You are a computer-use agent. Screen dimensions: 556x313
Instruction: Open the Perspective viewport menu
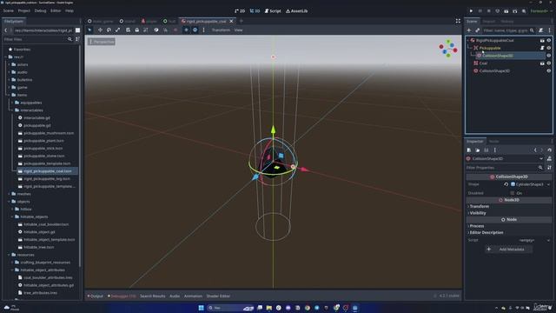(102, 42)
